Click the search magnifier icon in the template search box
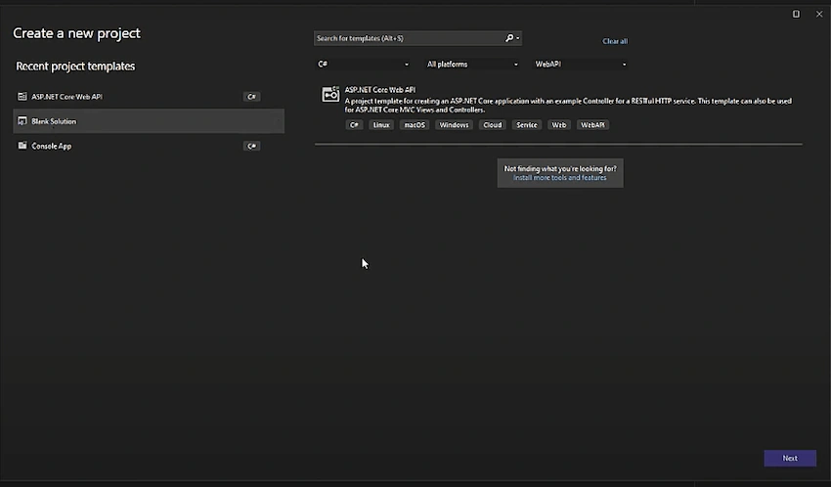 click(509, 38)
